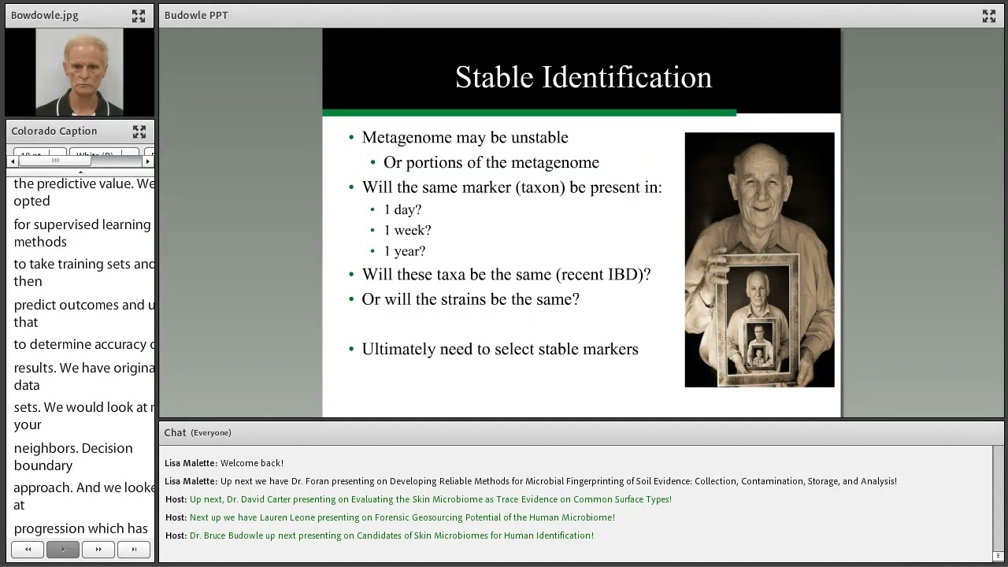Image resolution: width=1008 pixels, height=567 pixels.
Task: Click the chat message about Dr. Foran presenting
Action: 531,481
